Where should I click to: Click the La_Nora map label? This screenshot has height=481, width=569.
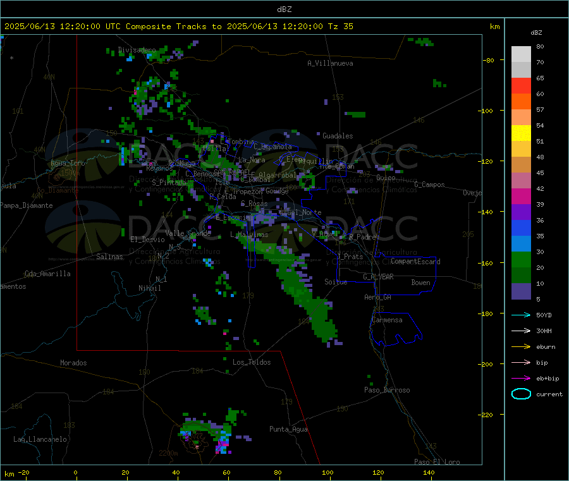click(252, 160)
